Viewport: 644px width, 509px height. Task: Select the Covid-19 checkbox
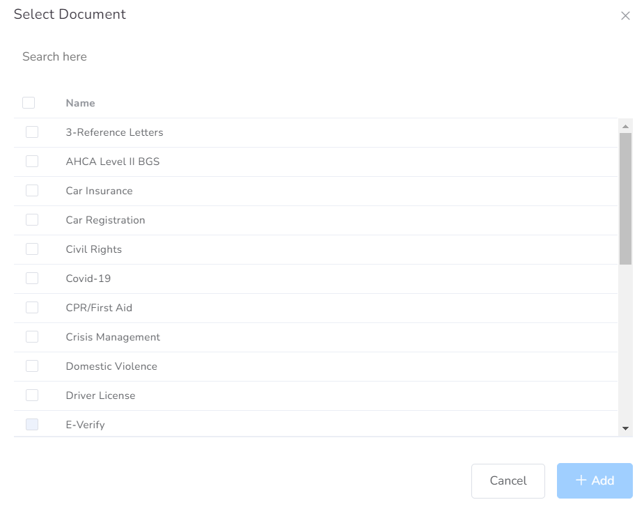[x=32, y=279]
